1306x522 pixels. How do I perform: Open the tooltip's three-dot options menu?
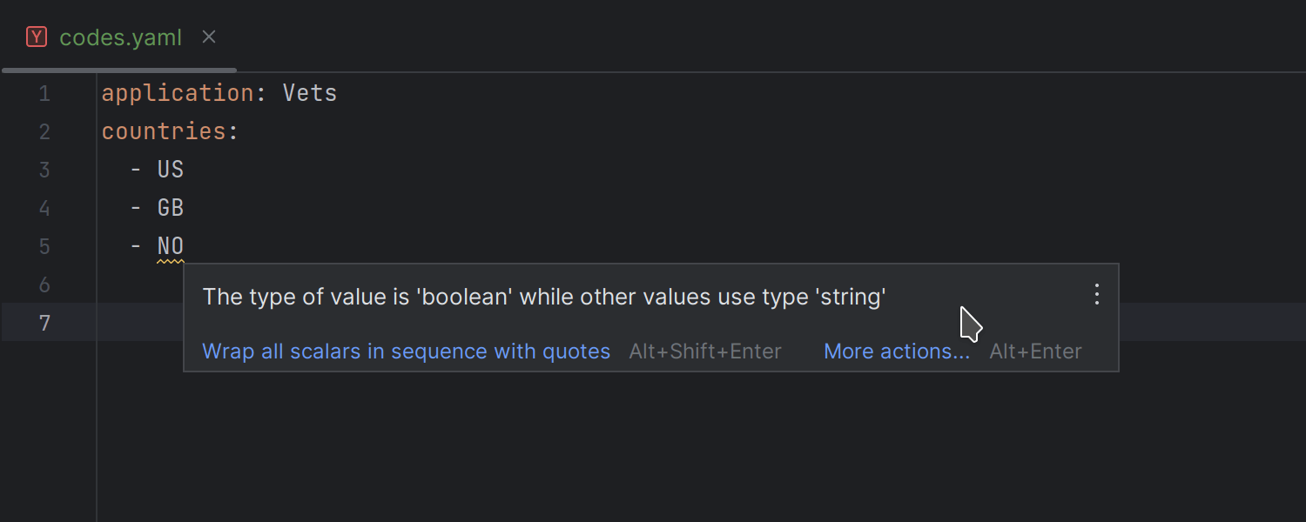click(x=1097, y=295)
